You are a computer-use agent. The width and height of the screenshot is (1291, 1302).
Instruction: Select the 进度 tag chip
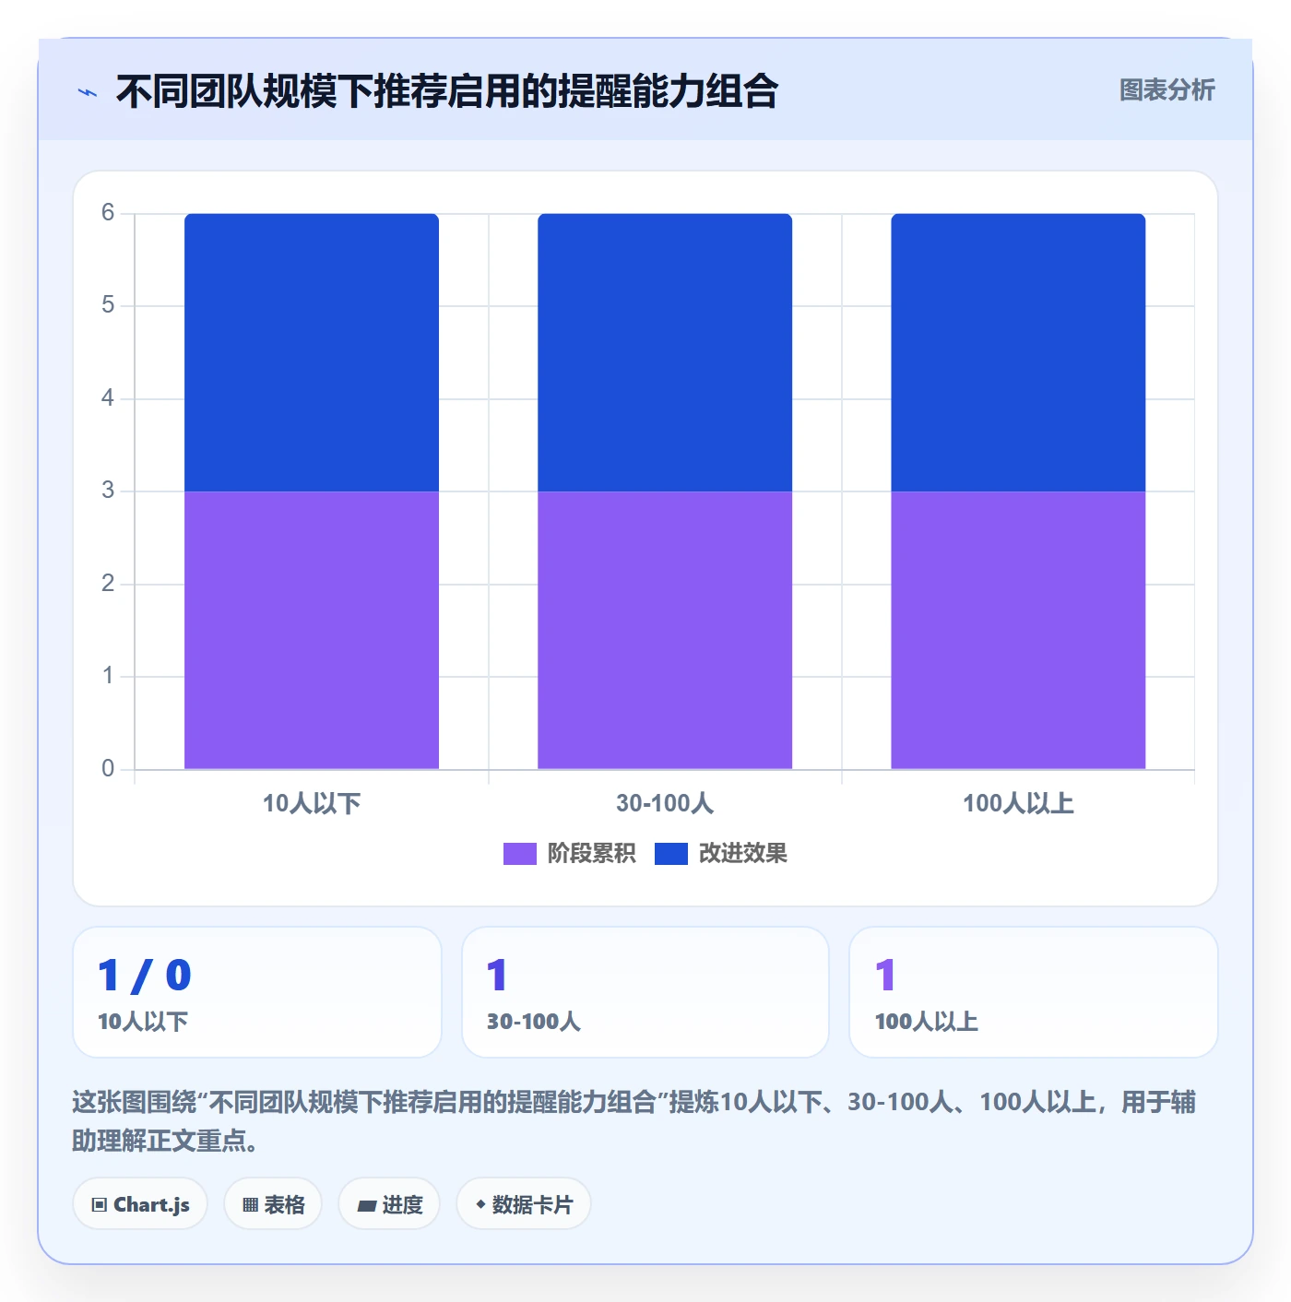tap(389, 1204)
